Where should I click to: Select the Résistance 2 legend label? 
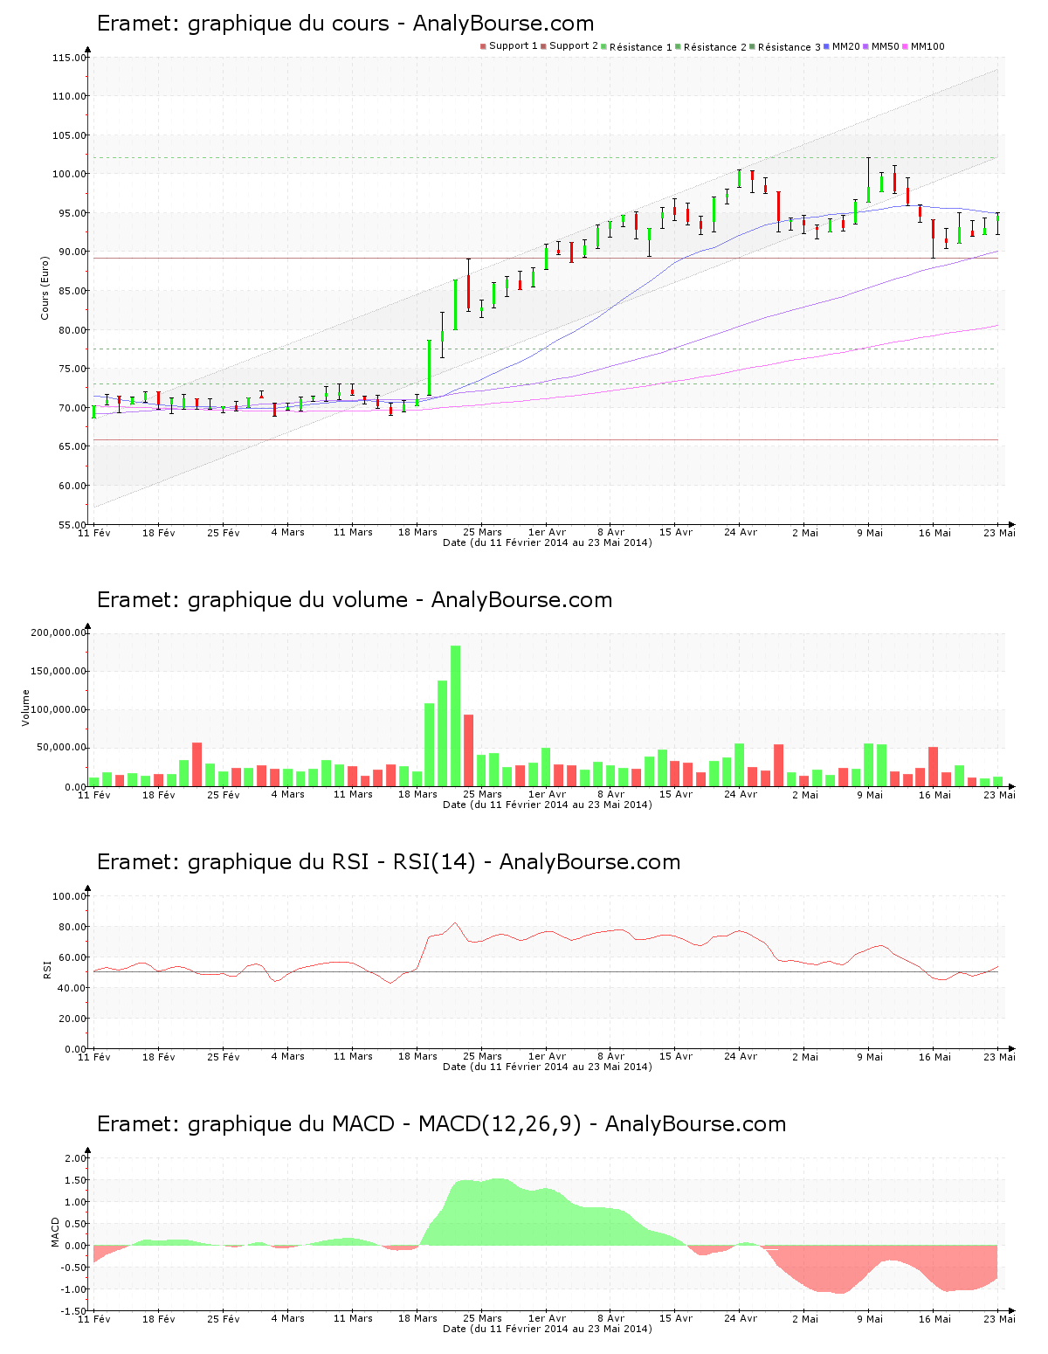click(715, 46)
